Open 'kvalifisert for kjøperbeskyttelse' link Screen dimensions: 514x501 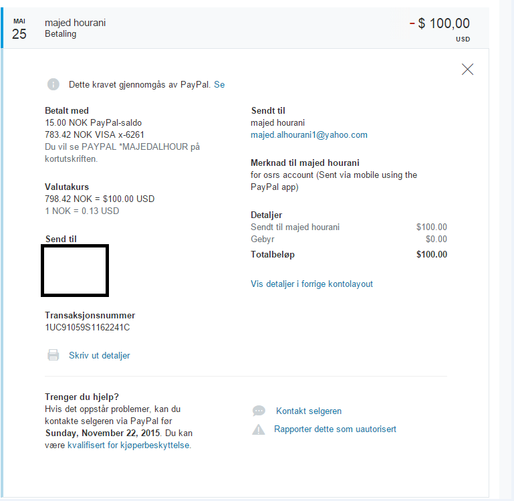[128, 445]
